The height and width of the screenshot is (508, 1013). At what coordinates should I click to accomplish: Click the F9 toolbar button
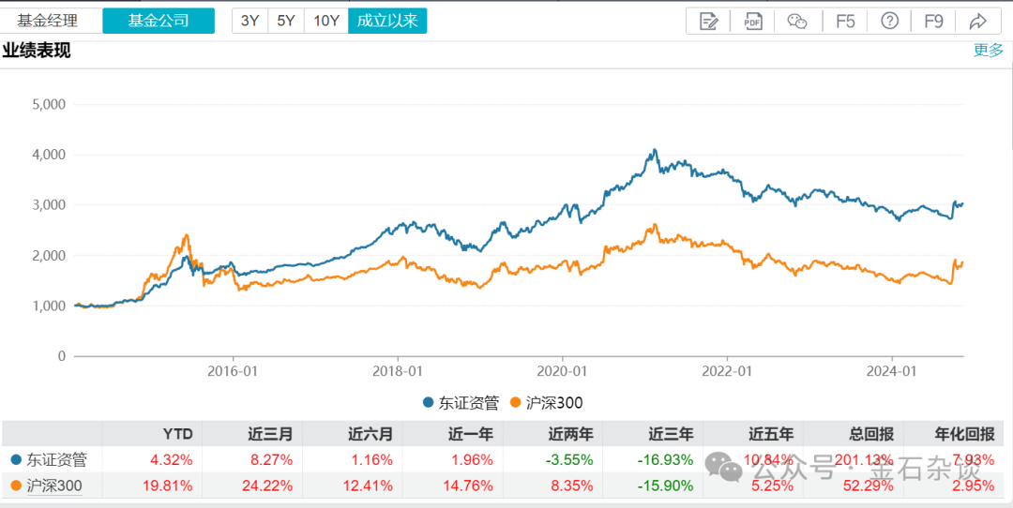tap(933, 21)
